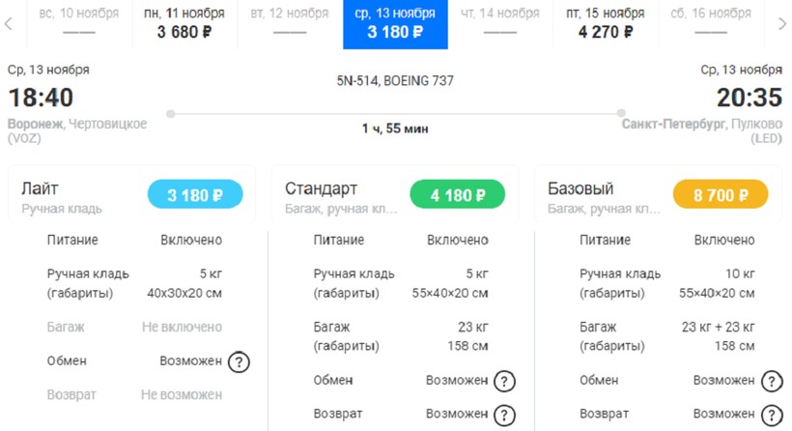Click help icon beside Стандарт Возврат

pyautogui.click(x=504, y=415)
